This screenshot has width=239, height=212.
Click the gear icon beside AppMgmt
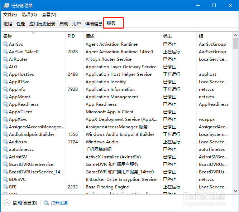point(5,97)
